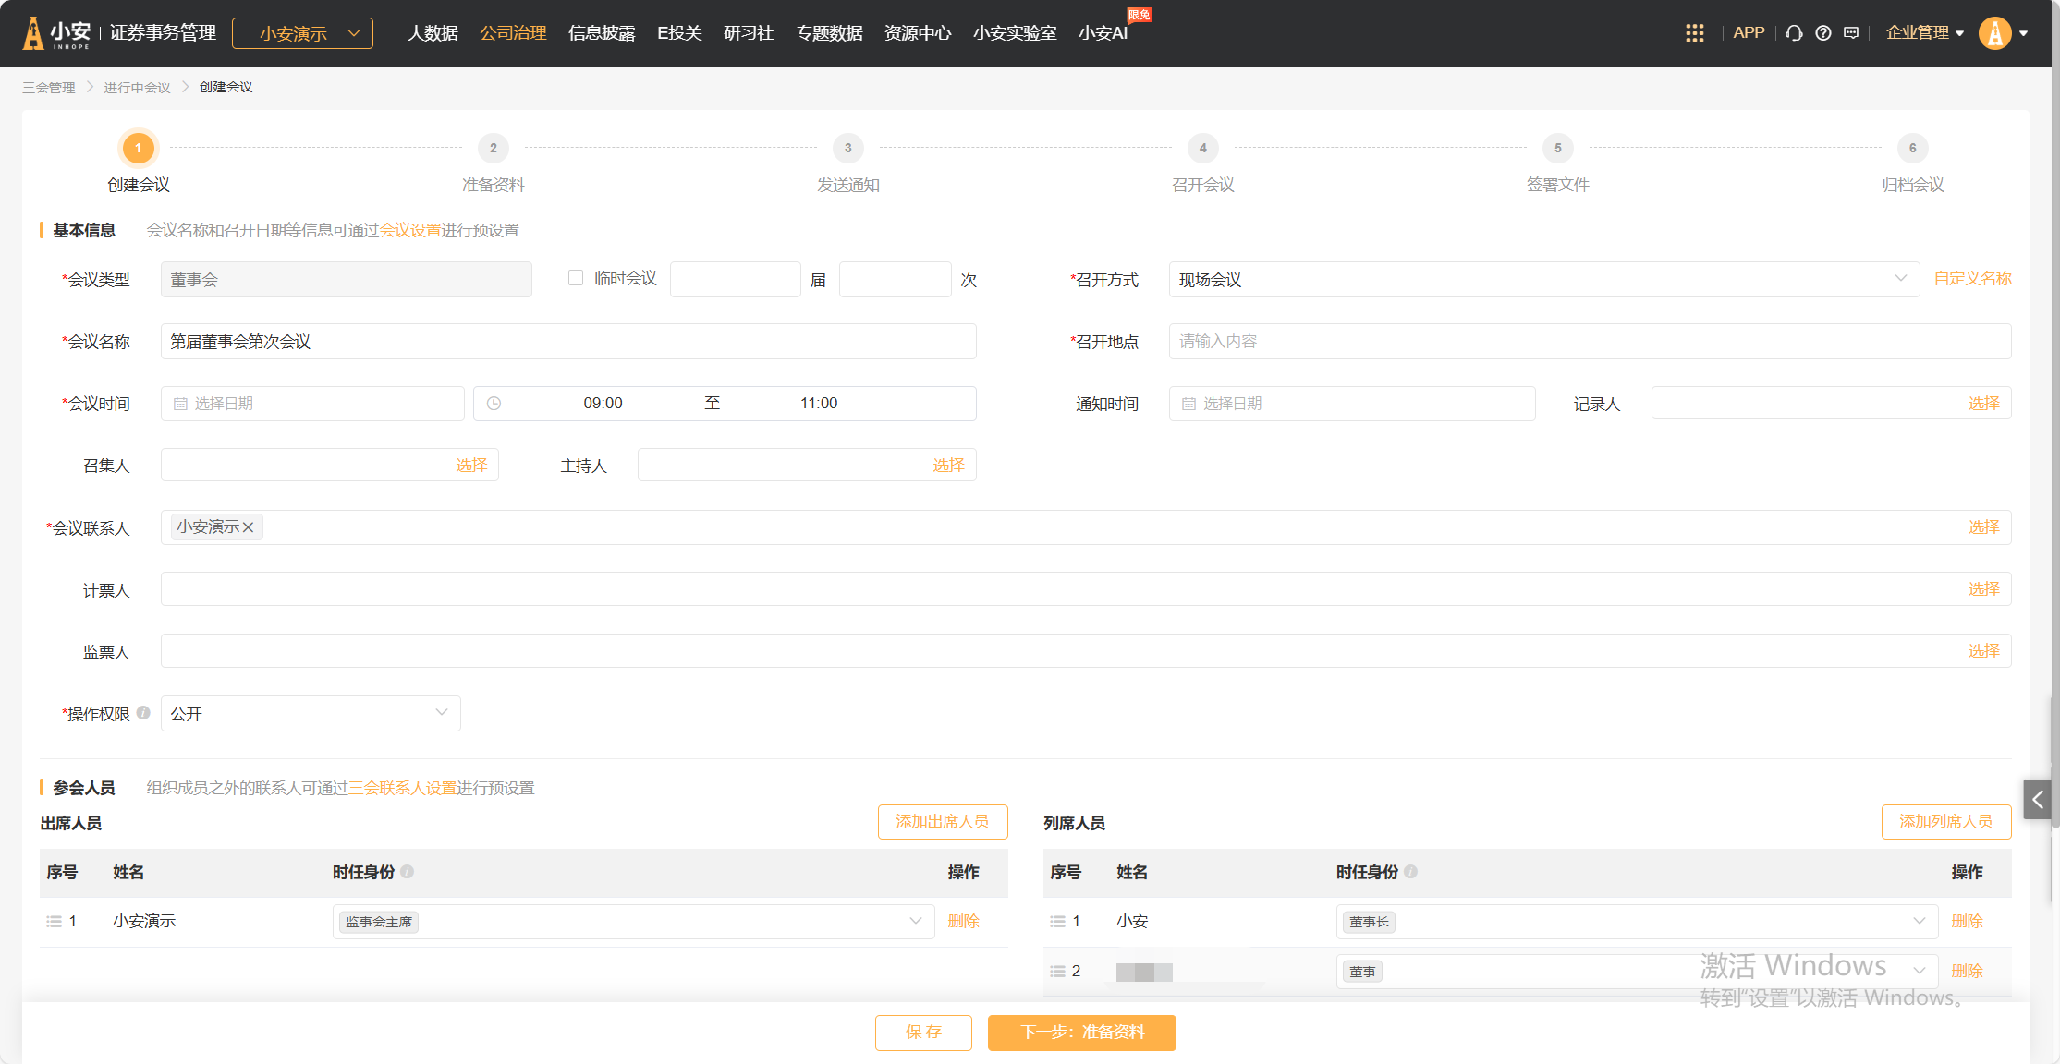Click info icon beside 操作权限
Image resolution: width=2060 pixels, height=1064 pixels.
click(143, 713)
